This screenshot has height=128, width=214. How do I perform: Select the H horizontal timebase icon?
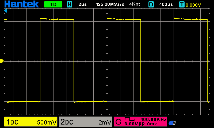coord(70,5)
